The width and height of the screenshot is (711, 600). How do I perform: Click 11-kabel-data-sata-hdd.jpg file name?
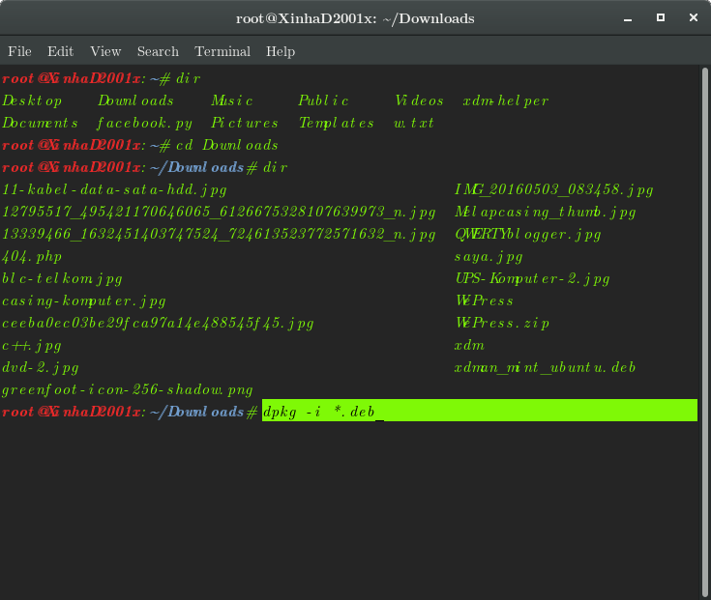click(114, 189)
